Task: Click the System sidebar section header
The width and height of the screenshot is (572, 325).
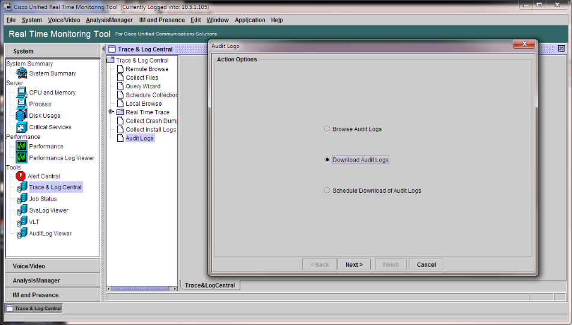Action: (x=52, y=51)
